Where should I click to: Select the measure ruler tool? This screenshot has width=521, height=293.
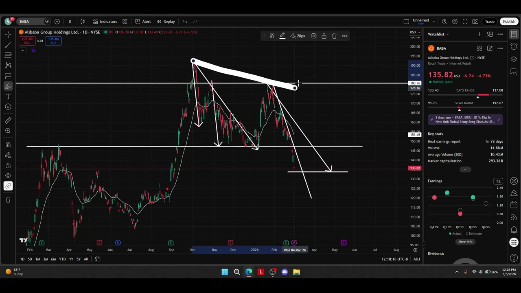coord(8,120)
